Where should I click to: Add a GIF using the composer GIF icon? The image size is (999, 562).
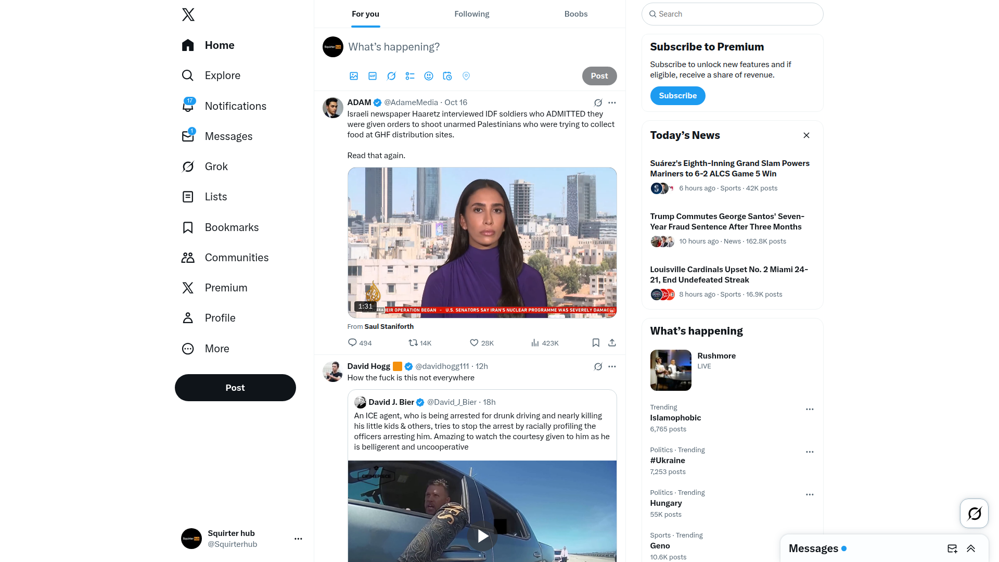[x=373, y=76]
